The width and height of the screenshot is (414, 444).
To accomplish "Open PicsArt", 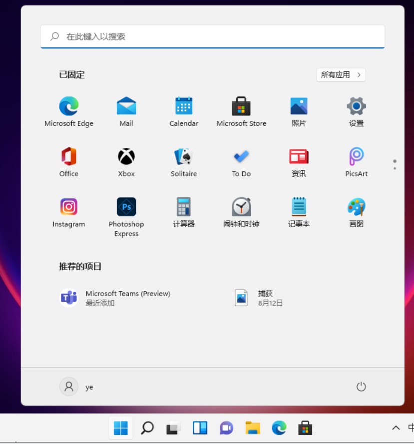I will [356, 157].
